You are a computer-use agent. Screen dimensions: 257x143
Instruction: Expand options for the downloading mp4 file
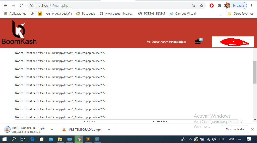coord(52,129)
